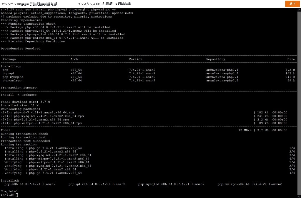This screenshot has height=198, width=301.
Task: Click 'php-gd' package name in the table
Action: (8, 73)
